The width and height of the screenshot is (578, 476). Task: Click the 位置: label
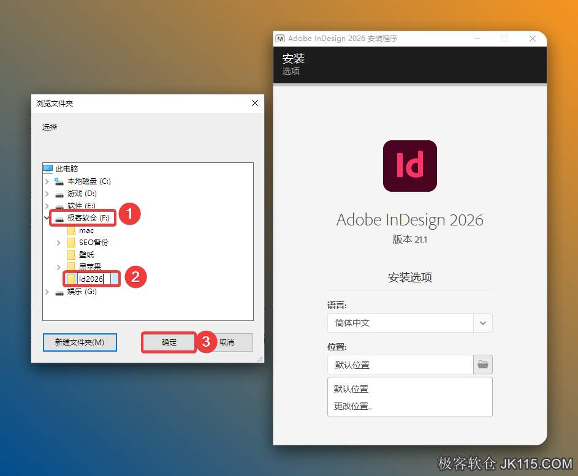[337, 347]
